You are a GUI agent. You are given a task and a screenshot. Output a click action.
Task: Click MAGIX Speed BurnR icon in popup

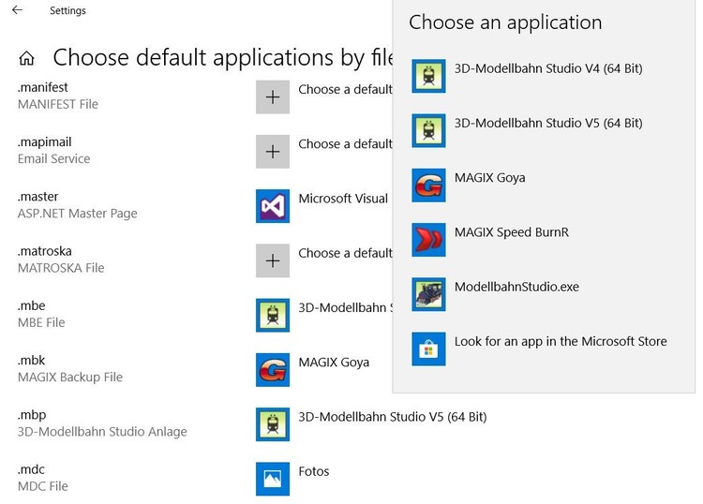[x=428, y=240]
